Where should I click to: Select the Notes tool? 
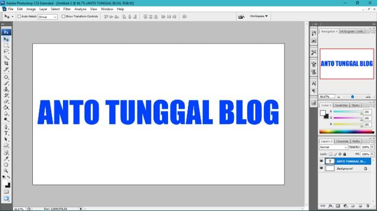coord(6,152)
